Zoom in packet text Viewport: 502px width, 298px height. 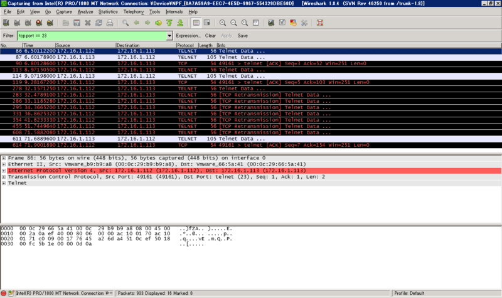tap(223, 23)
